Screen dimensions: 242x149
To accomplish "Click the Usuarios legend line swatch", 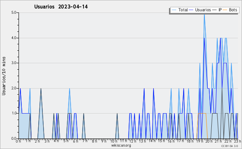I will click(191, 10).
